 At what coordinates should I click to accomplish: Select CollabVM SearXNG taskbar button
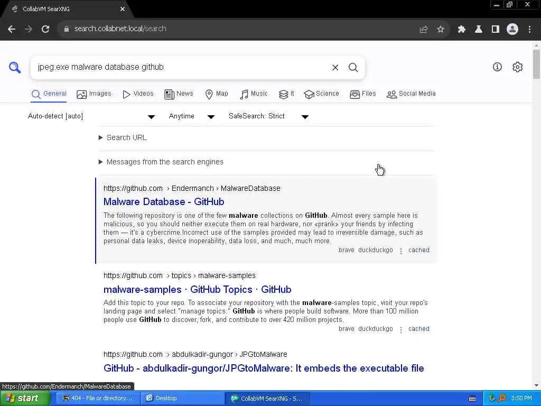(267, 399)
